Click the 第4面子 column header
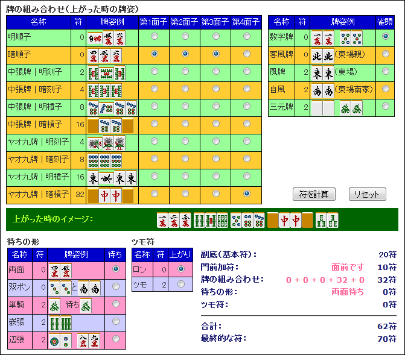This screenshot has height=355, width=405. point(246,22)
